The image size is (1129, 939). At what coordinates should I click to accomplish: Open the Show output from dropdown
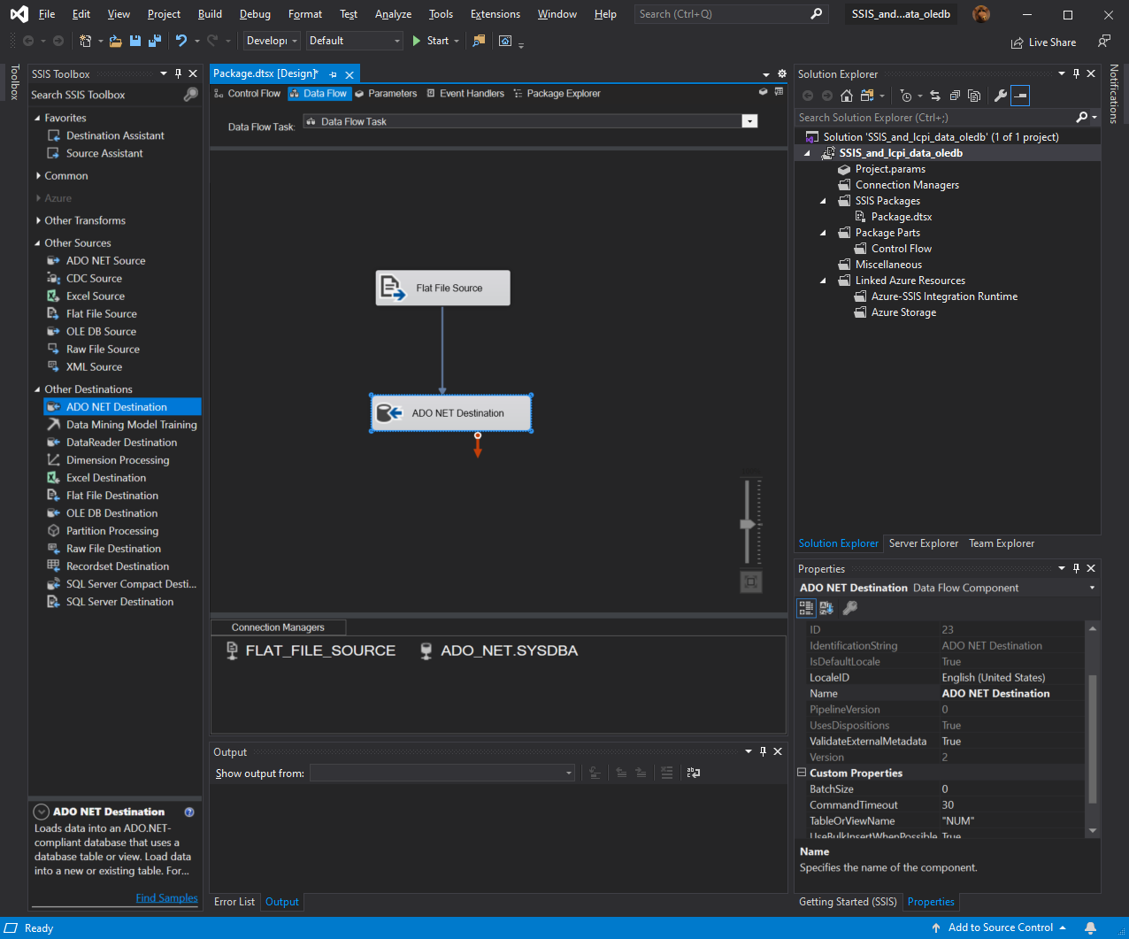pyautogui.click(x=443, y=773)
